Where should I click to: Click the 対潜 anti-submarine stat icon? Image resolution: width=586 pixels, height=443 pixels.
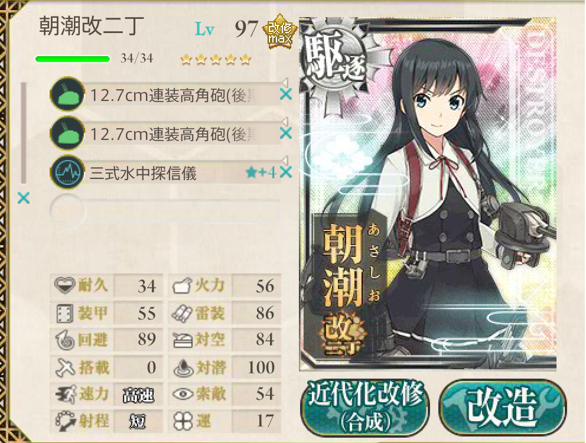coord(183,367)
